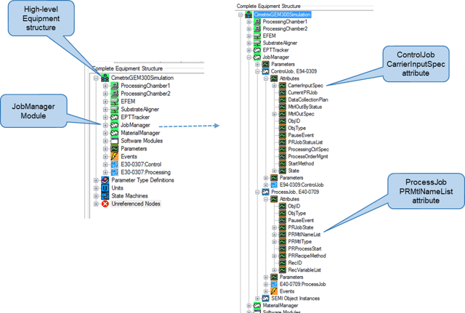
Task: Select ProcessOrderMgmt attribute row
Action: tap(308, 157)
